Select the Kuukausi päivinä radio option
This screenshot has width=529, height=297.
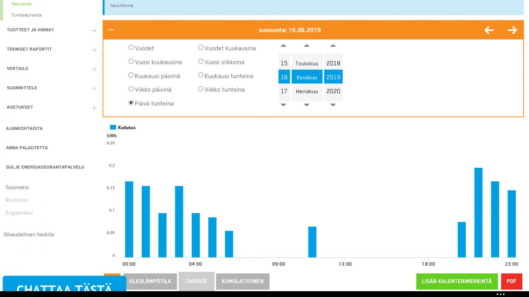point(131,76)
